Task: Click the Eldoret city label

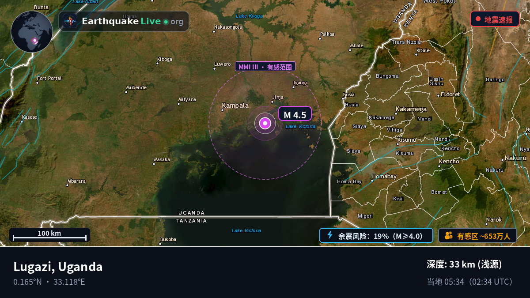Action: click(450, 94)
